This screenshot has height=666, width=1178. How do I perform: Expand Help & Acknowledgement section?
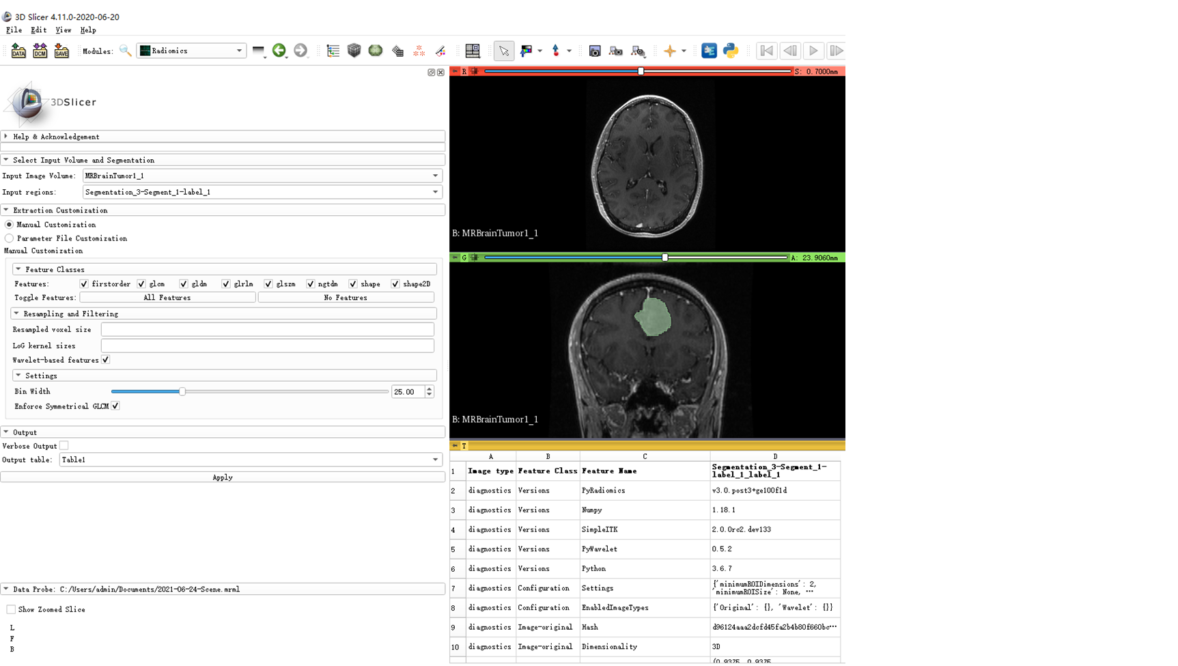223,137
